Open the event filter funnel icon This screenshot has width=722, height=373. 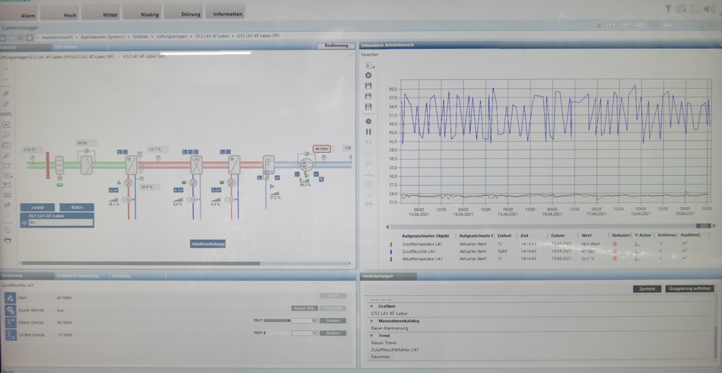click(x=668, y=9)
